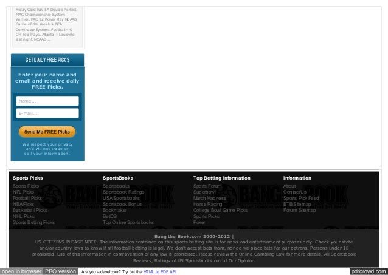Click the 'Enter your name and email' text
388x275 pixels.
pyautogui.click(x=47, y=81)
